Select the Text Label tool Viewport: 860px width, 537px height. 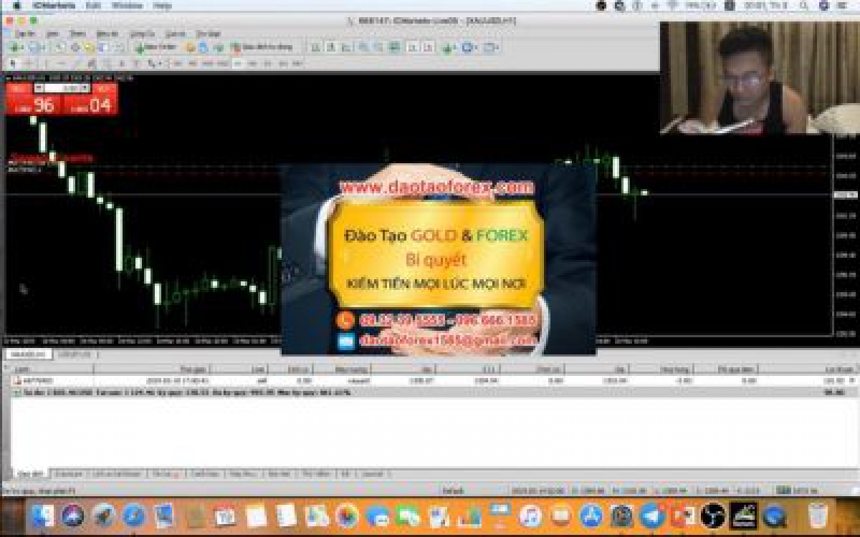point(136,64)
